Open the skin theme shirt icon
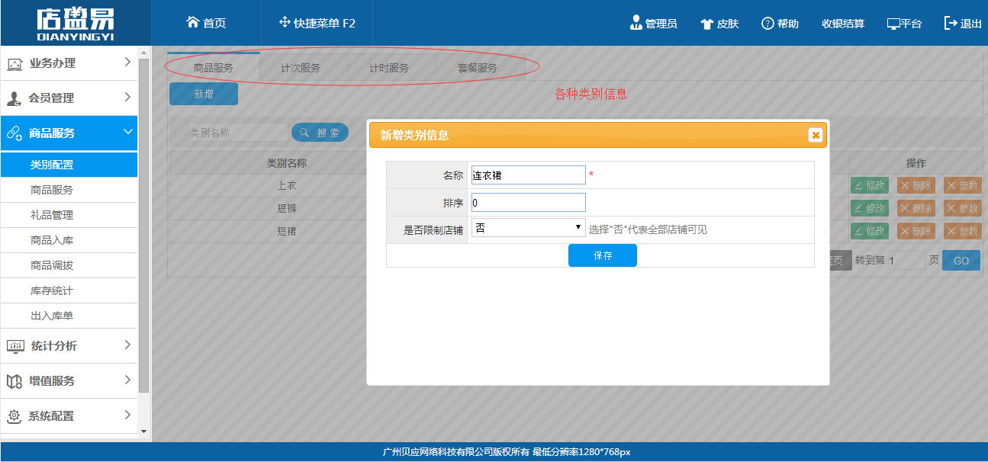 pos(706,24)
